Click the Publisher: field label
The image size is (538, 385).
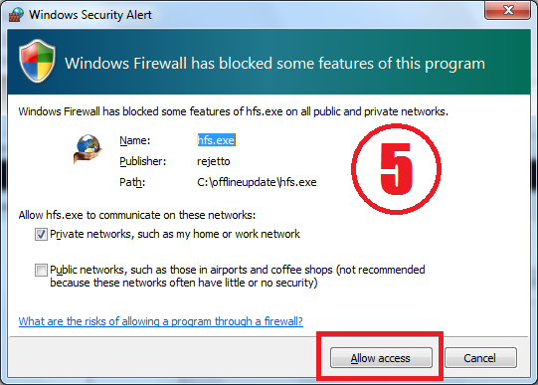point(143,161)
